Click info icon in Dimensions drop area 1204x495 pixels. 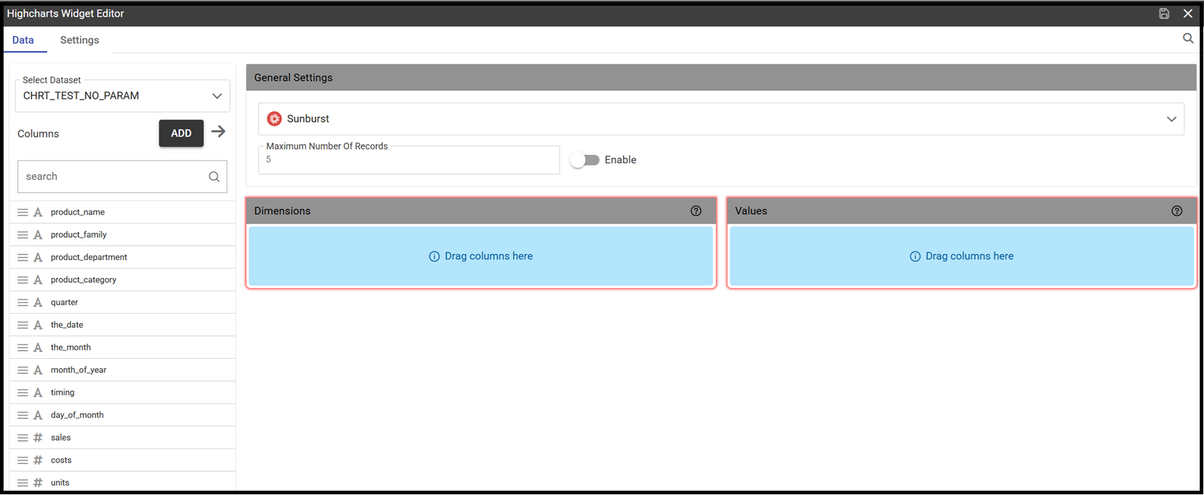pyautogui.click(x=434, y=256)
